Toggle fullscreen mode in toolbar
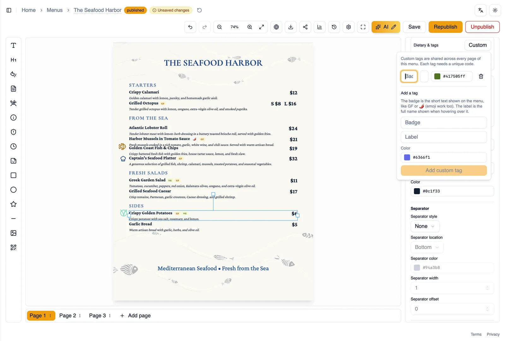Screen dimensions: 505x341 click(363, 27)
